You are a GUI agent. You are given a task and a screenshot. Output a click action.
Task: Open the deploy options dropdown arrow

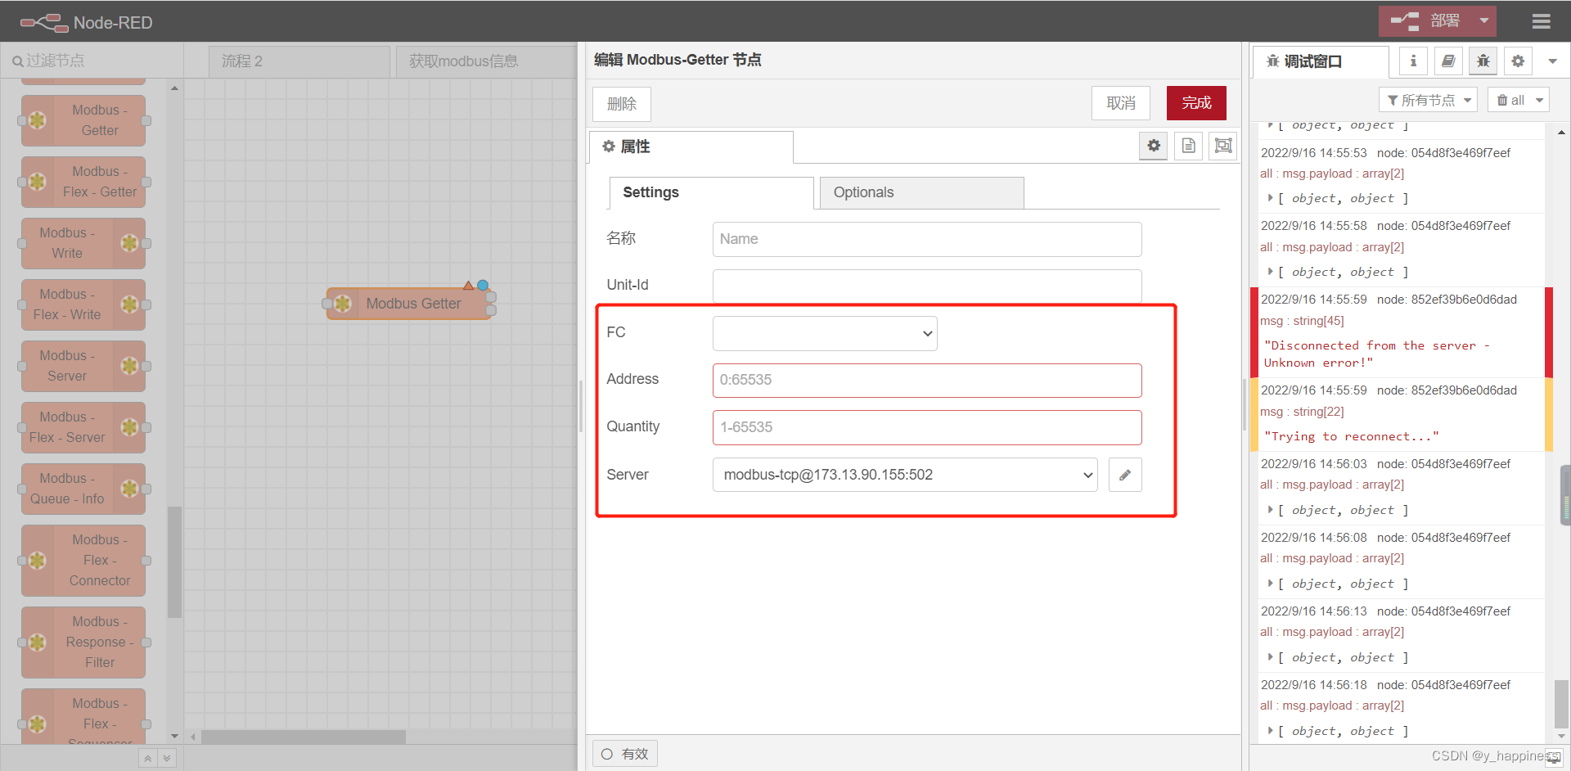(x=1484, y=21)
